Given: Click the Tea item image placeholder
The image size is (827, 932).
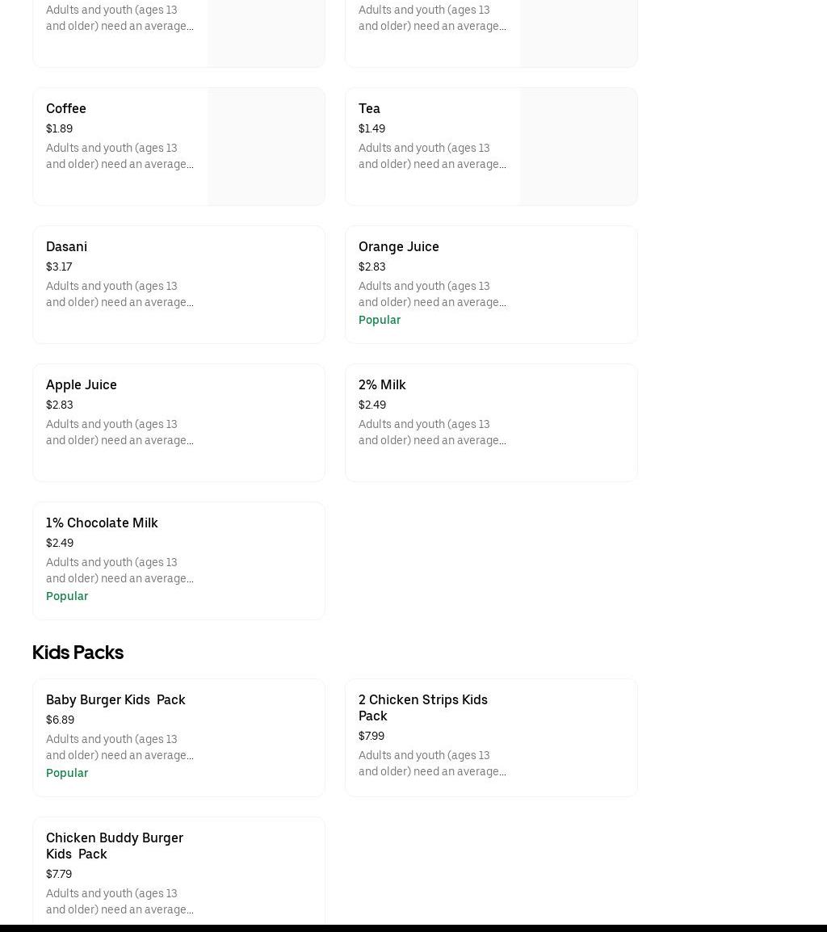Looking at the screenshot, I should click(578, 146).
